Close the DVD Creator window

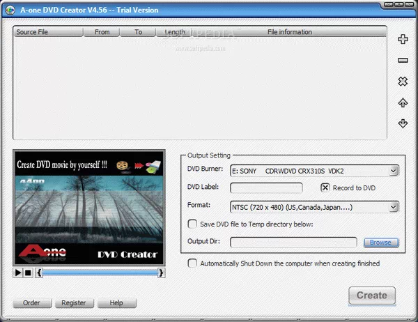pyautogui.click(x=409, y=5)
